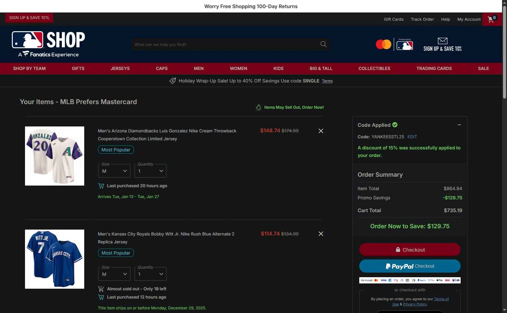
Task: Open the Big & Tall menu
Action: click(x=321, y=68)
